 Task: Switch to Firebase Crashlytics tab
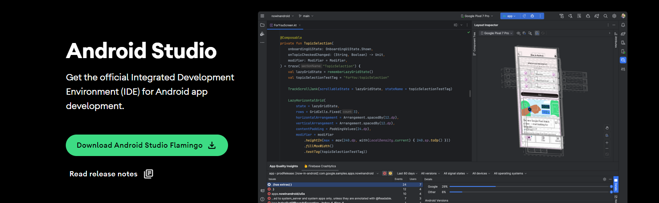coord(320,166)
